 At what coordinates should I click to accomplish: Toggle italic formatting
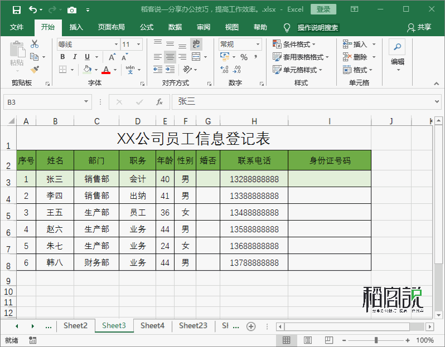(75, 57)
